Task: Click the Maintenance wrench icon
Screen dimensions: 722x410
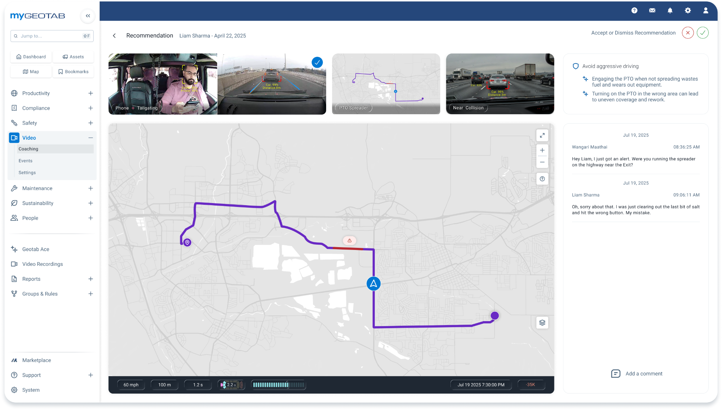Action: point(14,188)
